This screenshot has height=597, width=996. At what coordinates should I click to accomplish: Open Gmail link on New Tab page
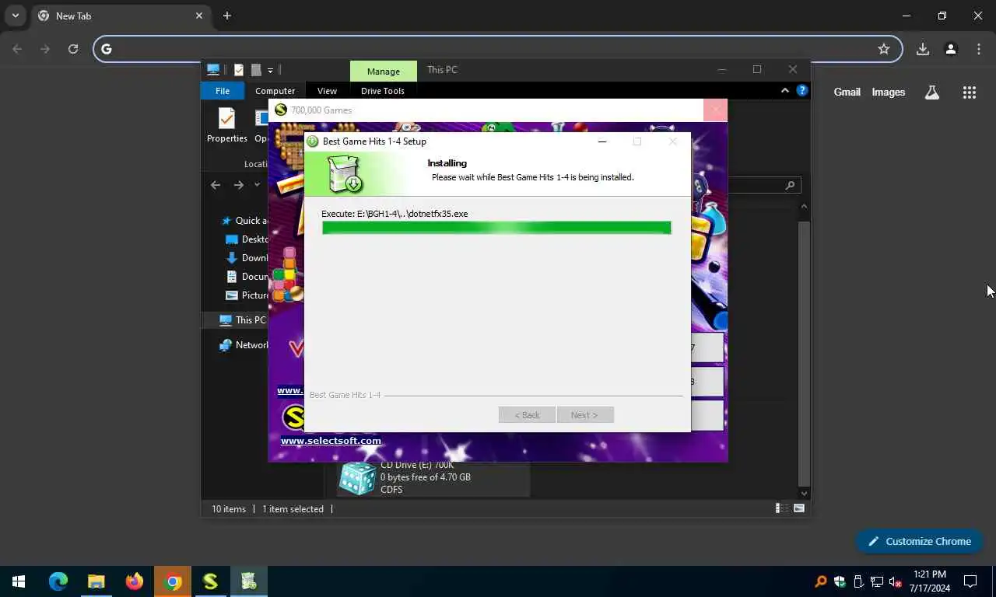pos(847,92)
